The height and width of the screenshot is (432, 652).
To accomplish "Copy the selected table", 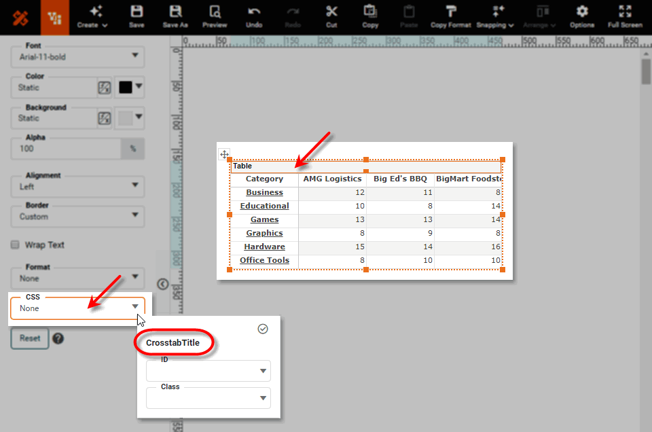I will [x=370, y=14].
